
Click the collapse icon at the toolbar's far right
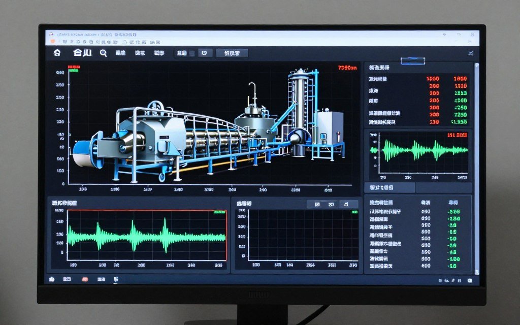click(x=470, y=53)
